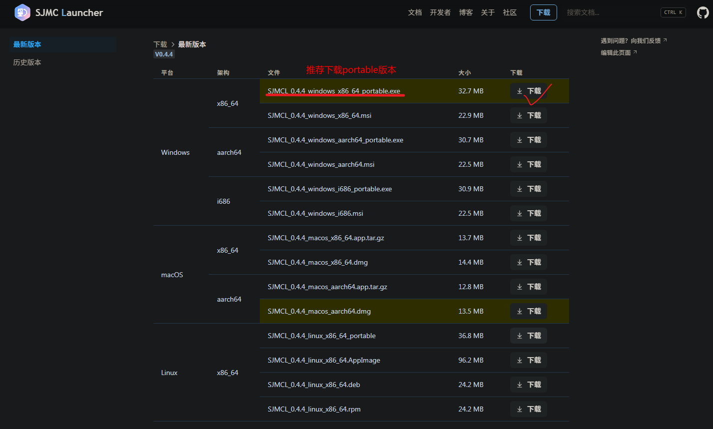Open 遇到问题？向我们反馈 link
This screenshot has width=713, height=429.
[634, 40]
